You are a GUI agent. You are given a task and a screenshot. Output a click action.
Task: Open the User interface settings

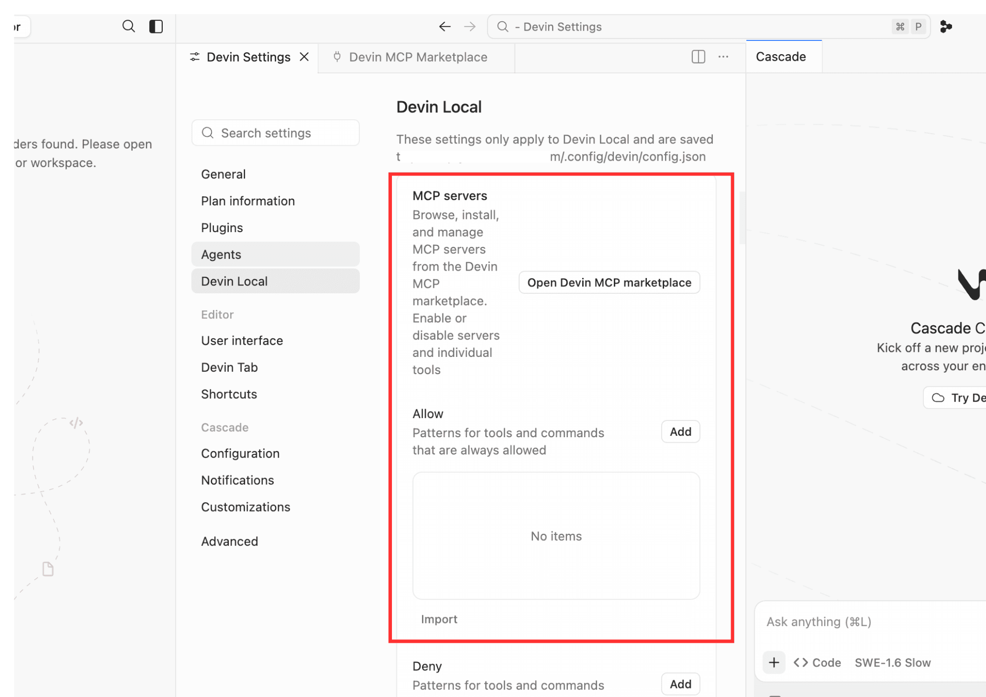pyautogui.click(x=276, y=341)
